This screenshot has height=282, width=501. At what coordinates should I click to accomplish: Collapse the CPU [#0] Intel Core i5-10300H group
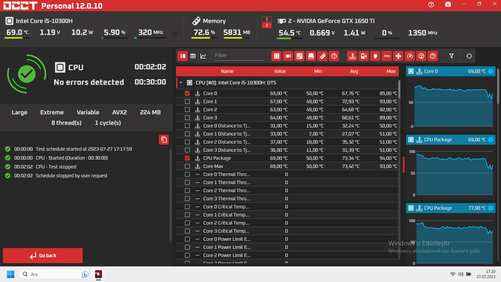181,83
